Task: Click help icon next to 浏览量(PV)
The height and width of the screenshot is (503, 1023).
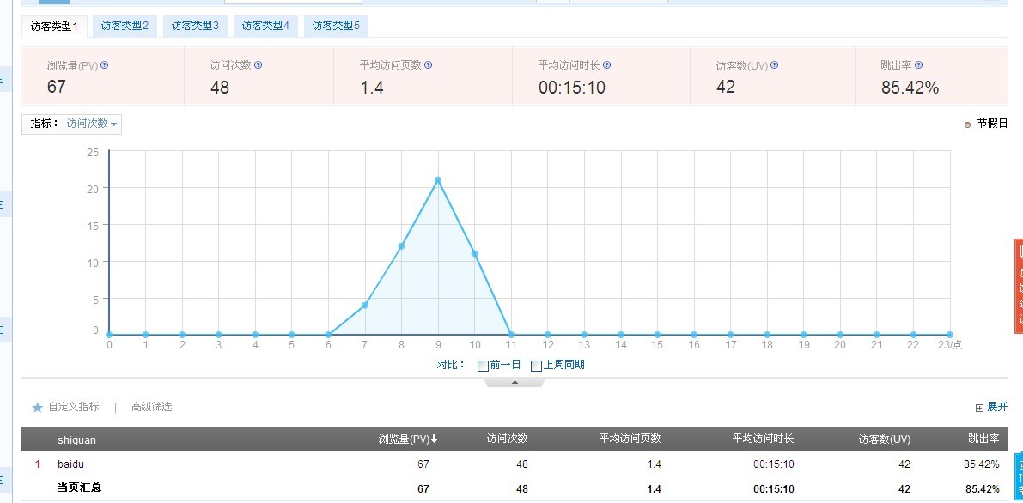Action: pyautogui.click(x=105, y=65)
